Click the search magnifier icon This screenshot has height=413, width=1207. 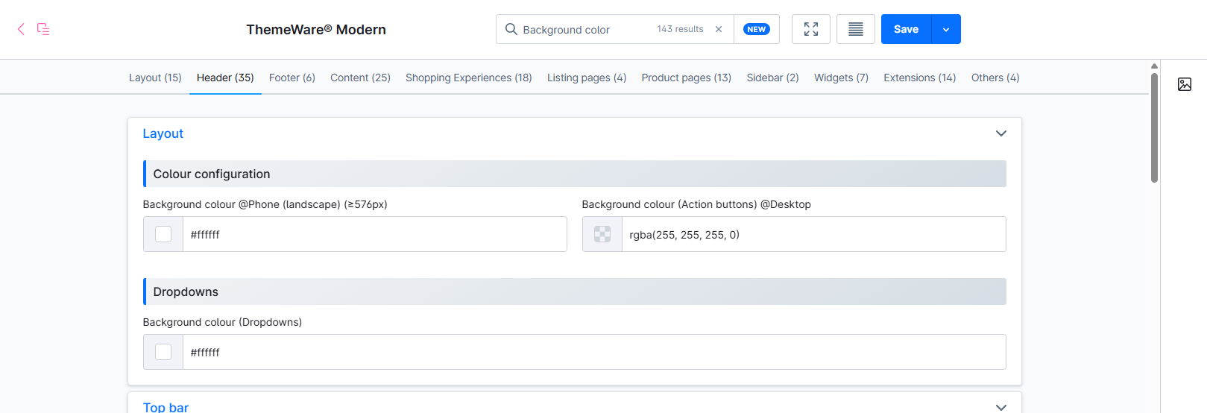point(511,29)
